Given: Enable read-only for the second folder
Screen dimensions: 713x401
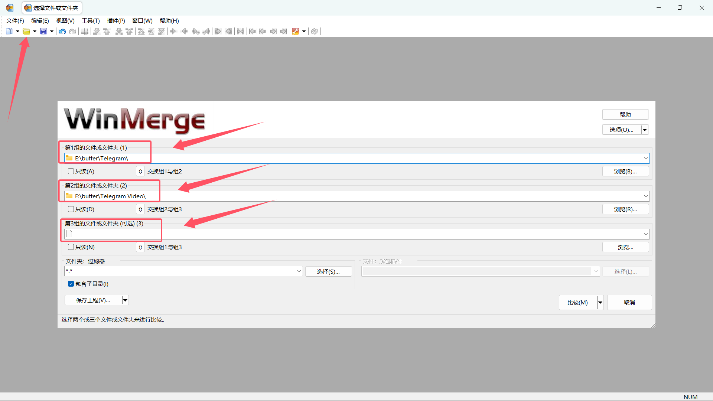Looking at the screenshot, I should tap(71, 209).
